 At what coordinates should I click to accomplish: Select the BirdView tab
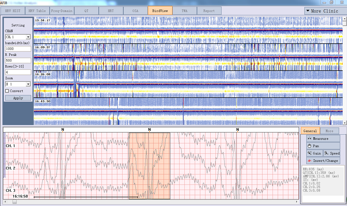[x=160, y=11]
